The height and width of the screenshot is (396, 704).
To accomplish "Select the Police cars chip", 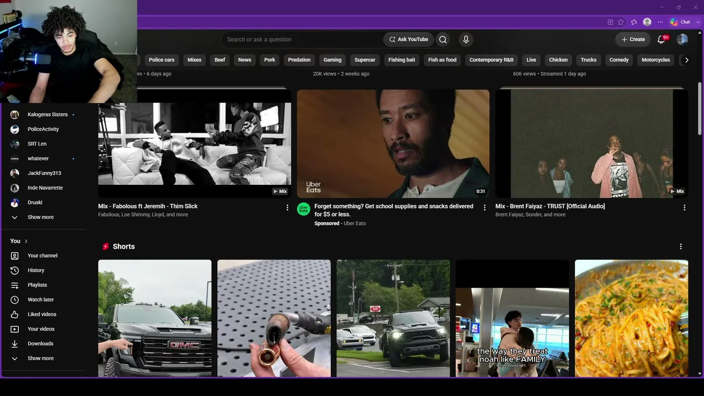I will (162, 60).
